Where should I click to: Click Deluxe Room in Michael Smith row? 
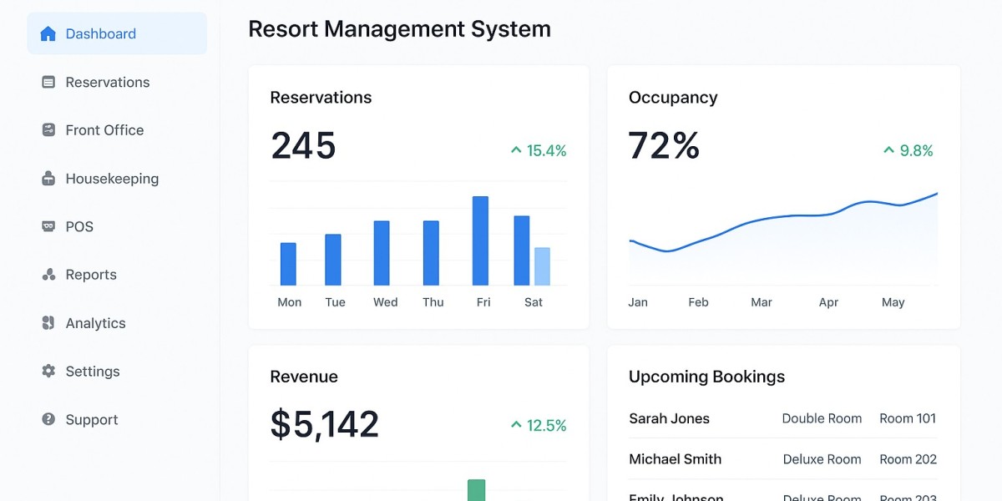822,459
